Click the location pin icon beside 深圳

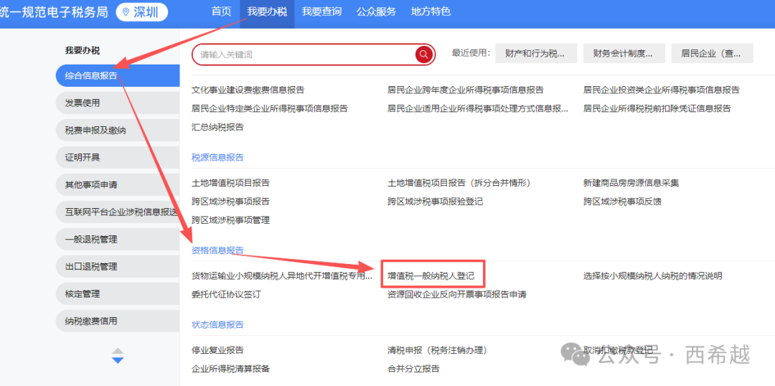coord(125,12)
